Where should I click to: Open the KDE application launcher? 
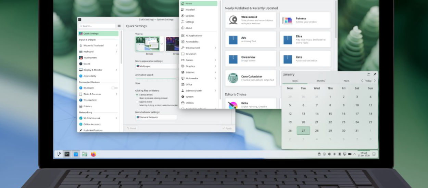pyautogui.click(x=59, y=154)
